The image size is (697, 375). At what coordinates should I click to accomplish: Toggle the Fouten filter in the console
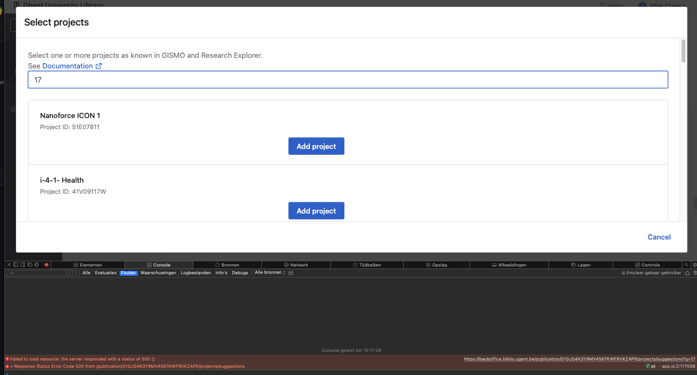pyautogui.click(x=128, y=273)
